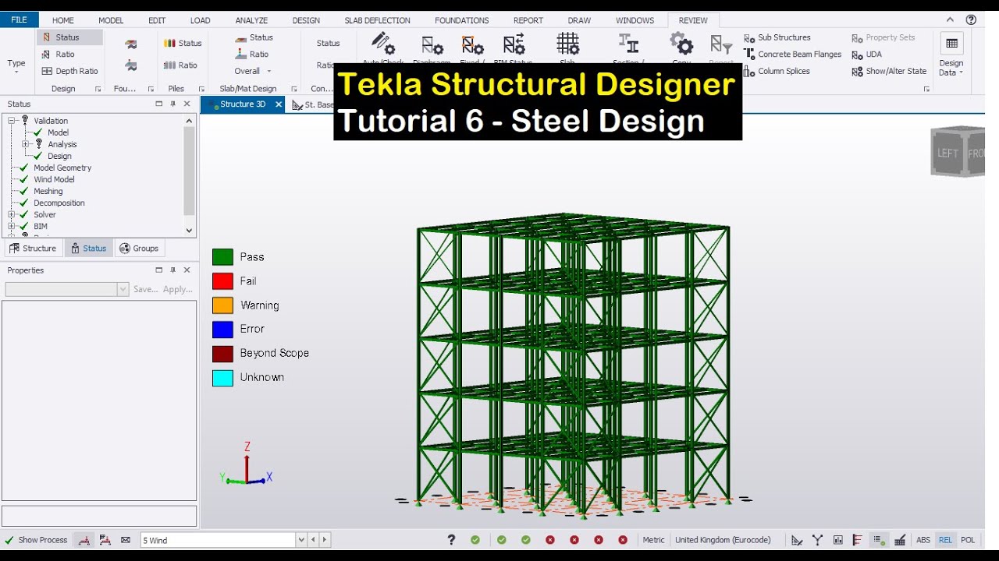Show Slab/Mat Design Ratio
This screenshot has height=561, width=999.
(x=251, y=55)
